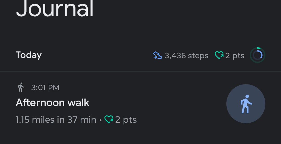Screen dimensions: 281x144
Task: Select the Today header label
Action: click(29, 55)
